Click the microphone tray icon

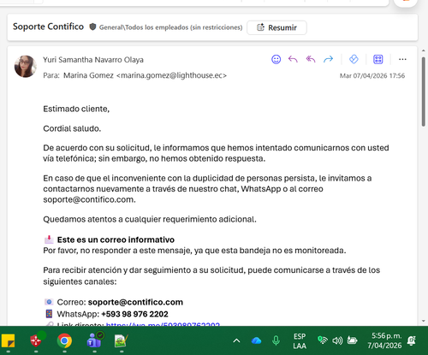(276, 340)
